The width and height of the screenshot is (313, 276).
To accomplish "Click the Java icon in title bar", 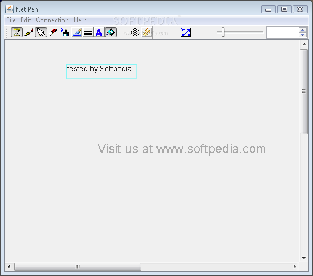I will pyautogui.click(x=10, y=9).
